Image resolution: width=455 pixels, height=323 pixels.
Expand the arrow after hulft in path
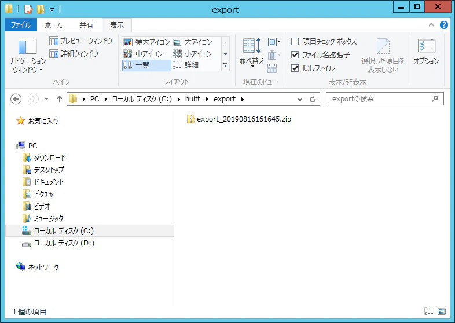click(x=207, y=99)
